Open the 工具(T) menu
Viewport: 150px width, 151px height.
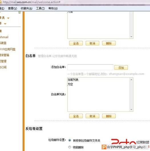(40, 9)
